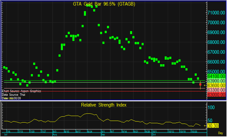This screenshot has width=227, height=137.
Task: Click the 7/13 date axis label
Action: click(21, 131)
